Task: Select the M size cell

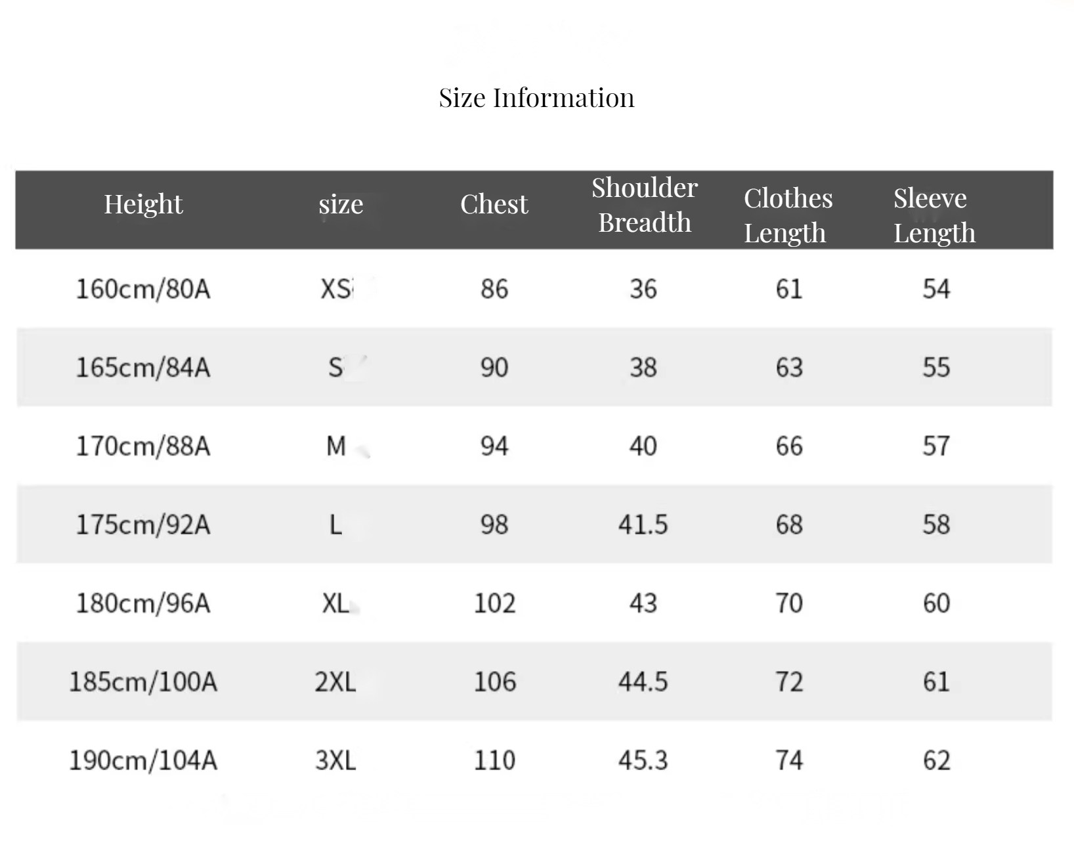Action: [336, 446]
